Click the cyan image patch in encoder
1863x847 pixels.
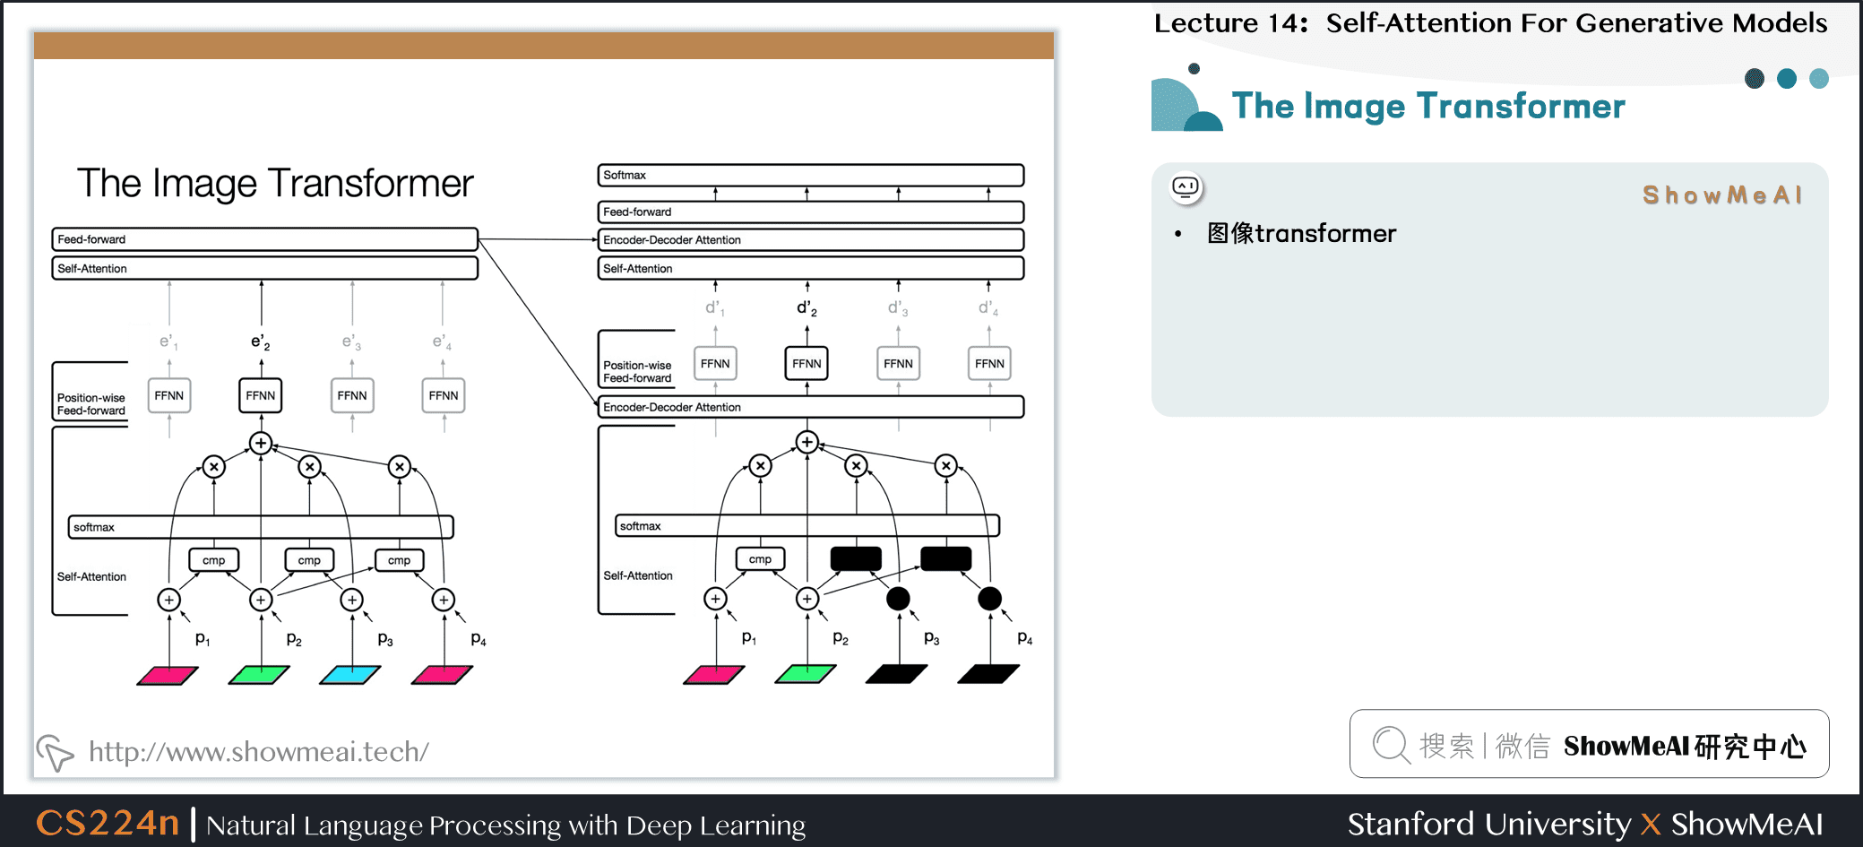[x=350, y=675]
